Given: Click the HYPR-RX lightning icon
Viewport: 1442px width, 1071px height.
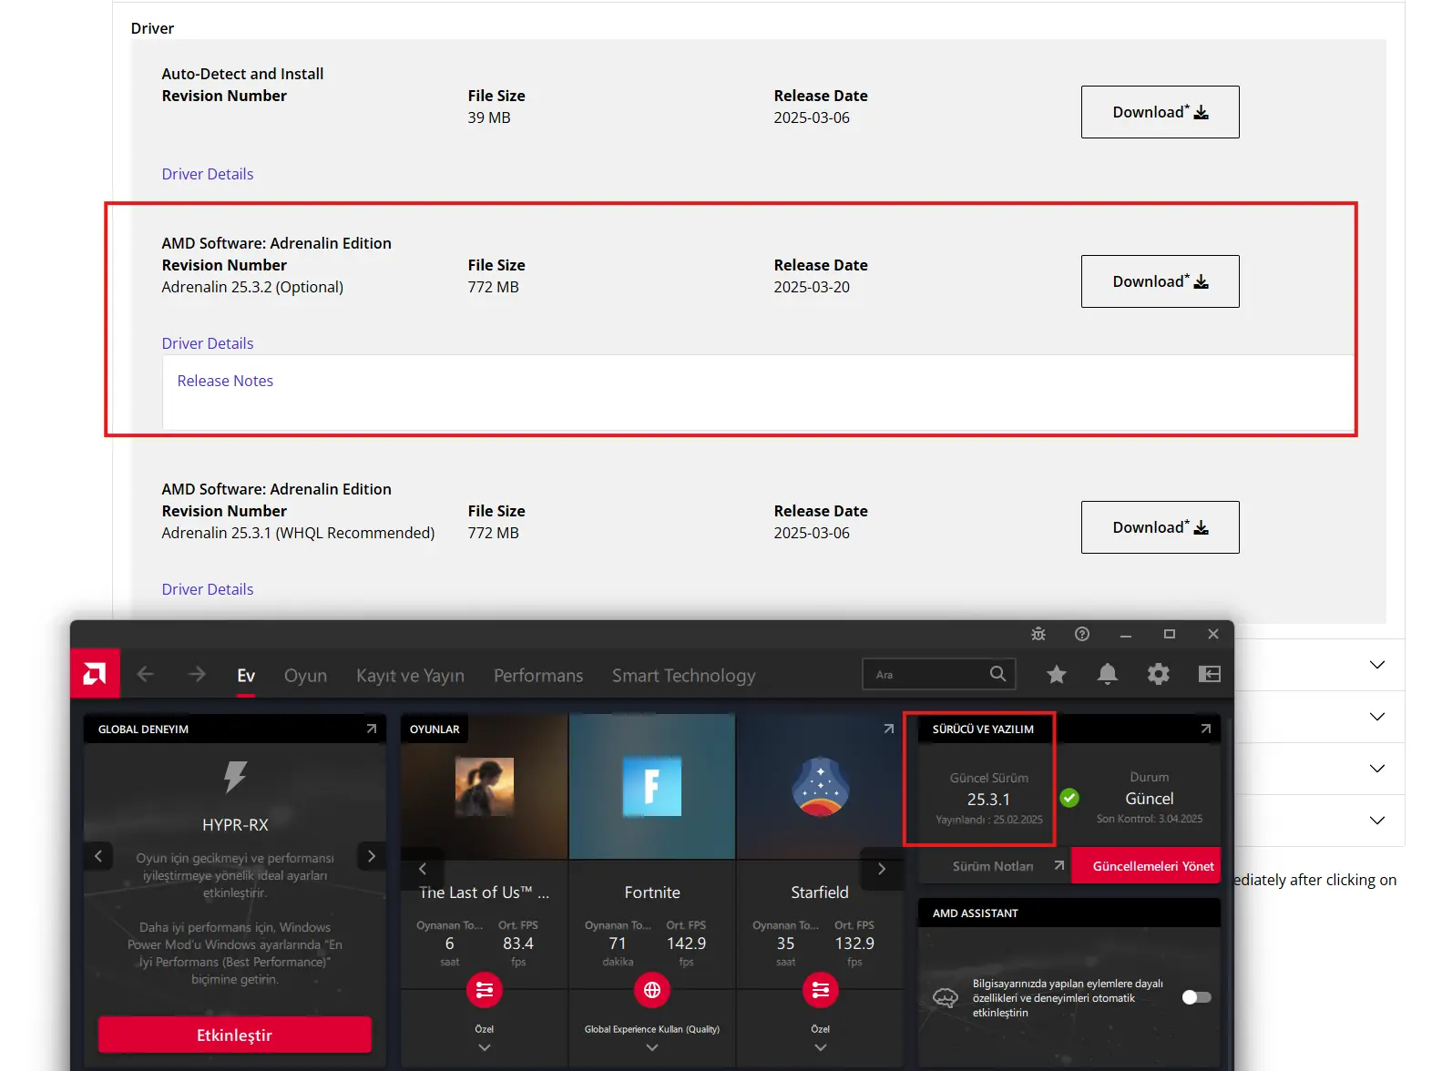Looking at the screenshot, I should pos(235,777).
